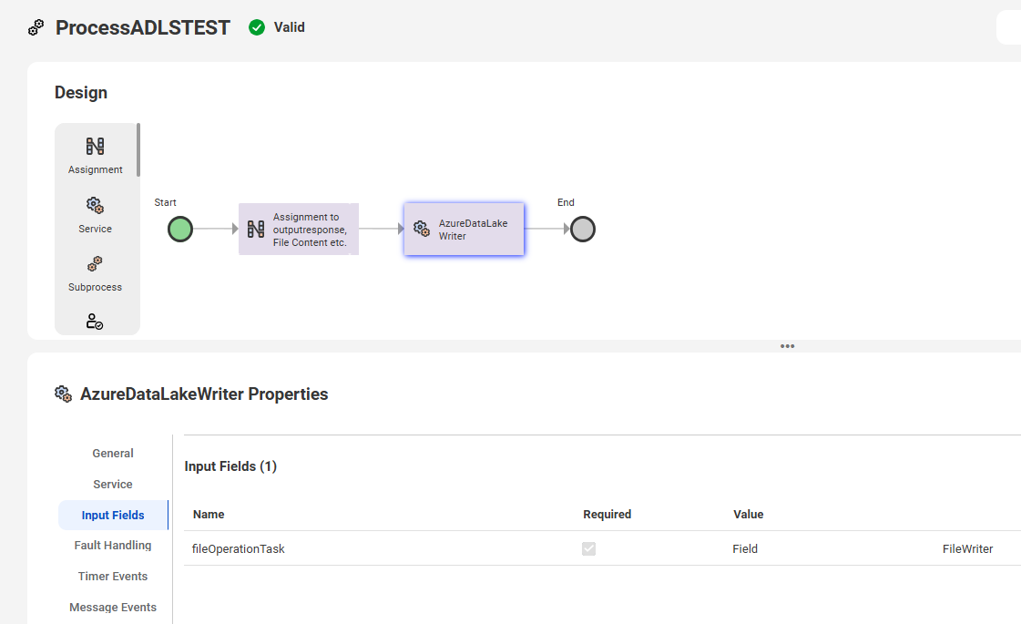Click the Start label above green node
This screenshot has height=624, width=1021.
166,202
